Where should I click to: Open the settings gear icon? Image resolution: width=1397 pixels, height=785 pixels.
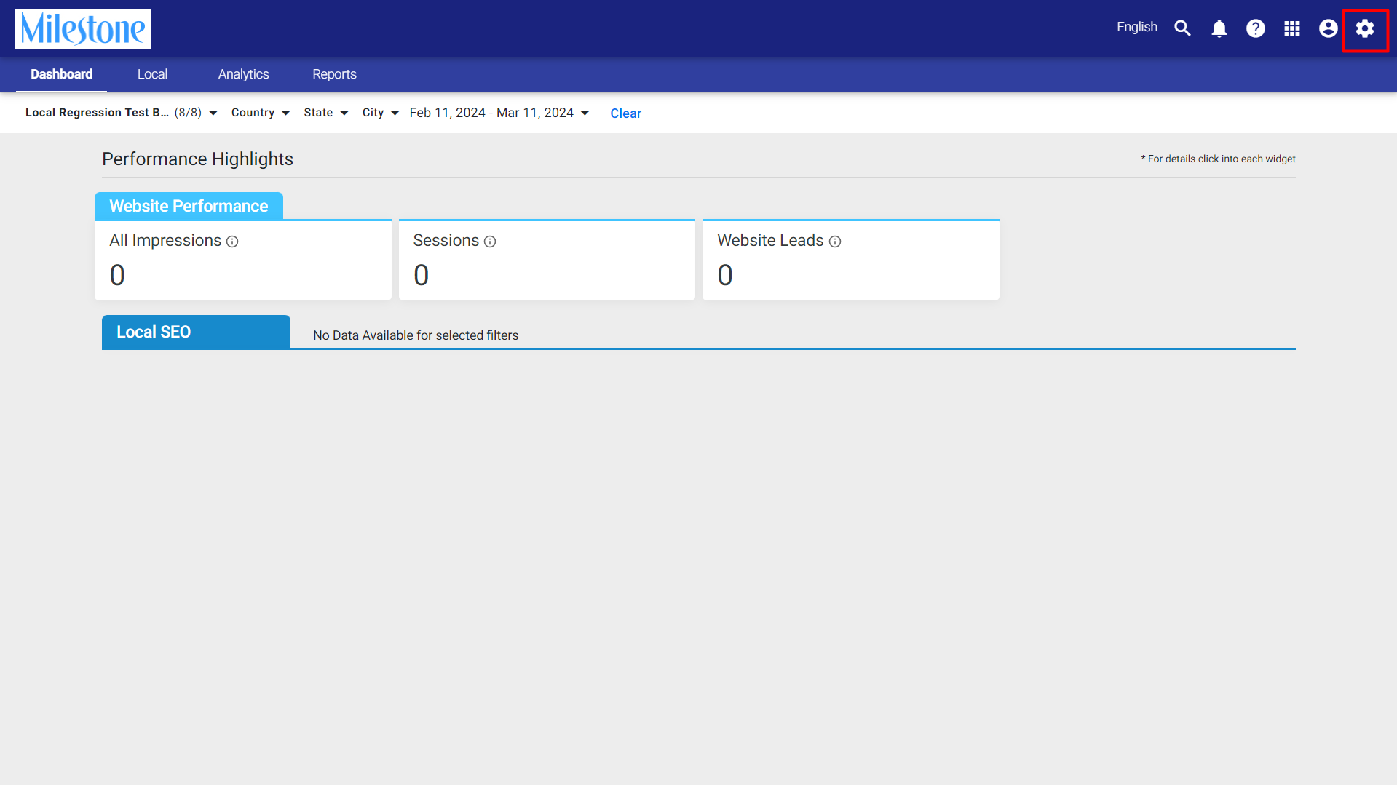[x=1365, y=28]
